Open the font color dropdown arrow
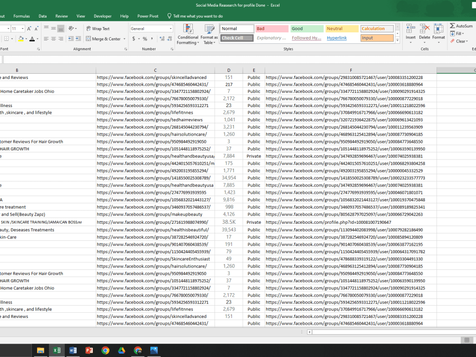The height and width of the screenshot is (357, 476). tap(37, 39)
